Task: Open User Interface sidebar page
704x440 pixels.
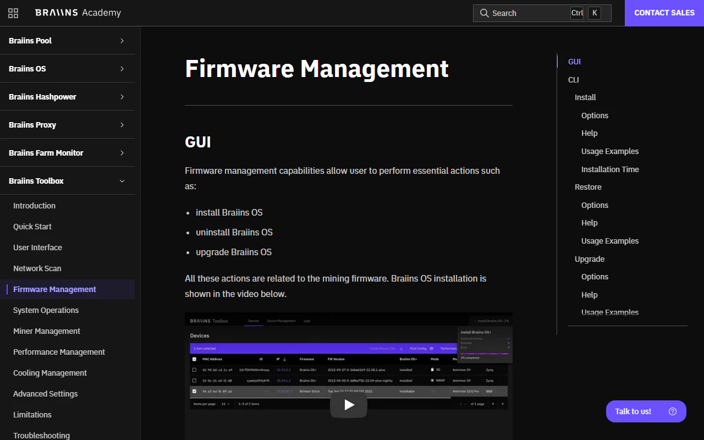Action: pos(37,248)
